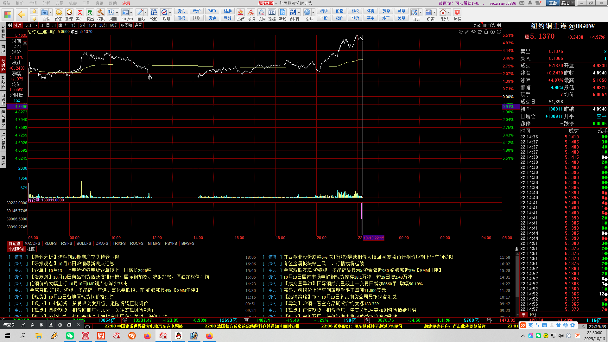Viewport: 608px width, 342px height.
Task: Click the 期货 futures button
Action: (355, 18)
